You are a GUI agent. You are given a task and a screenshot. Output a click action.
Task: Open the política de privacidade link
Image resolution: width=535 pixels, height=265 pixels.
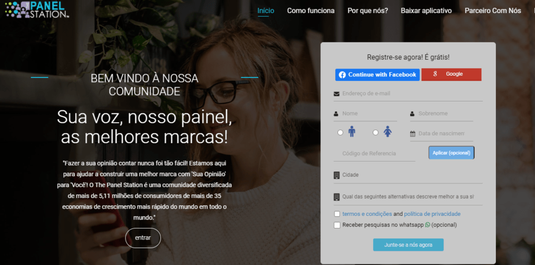(432, 214)
